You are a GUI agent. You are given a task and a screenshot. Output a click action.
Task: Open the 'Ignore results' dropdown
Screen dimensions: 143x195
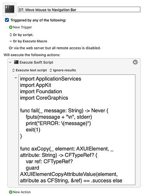click(63, 70)
